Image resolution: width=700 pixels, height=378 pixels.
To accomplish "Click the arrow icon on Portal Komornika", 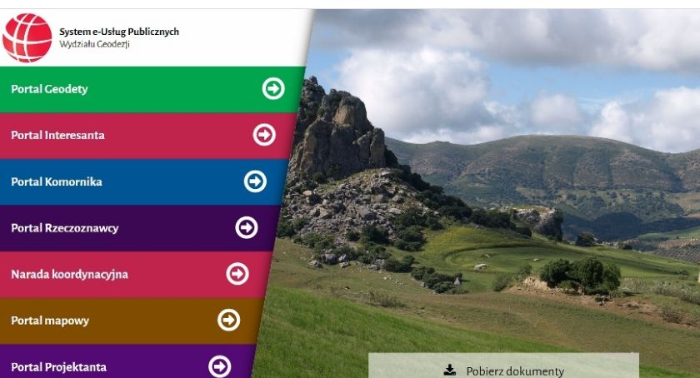I will pyautogui.click(x=255, y=182).
